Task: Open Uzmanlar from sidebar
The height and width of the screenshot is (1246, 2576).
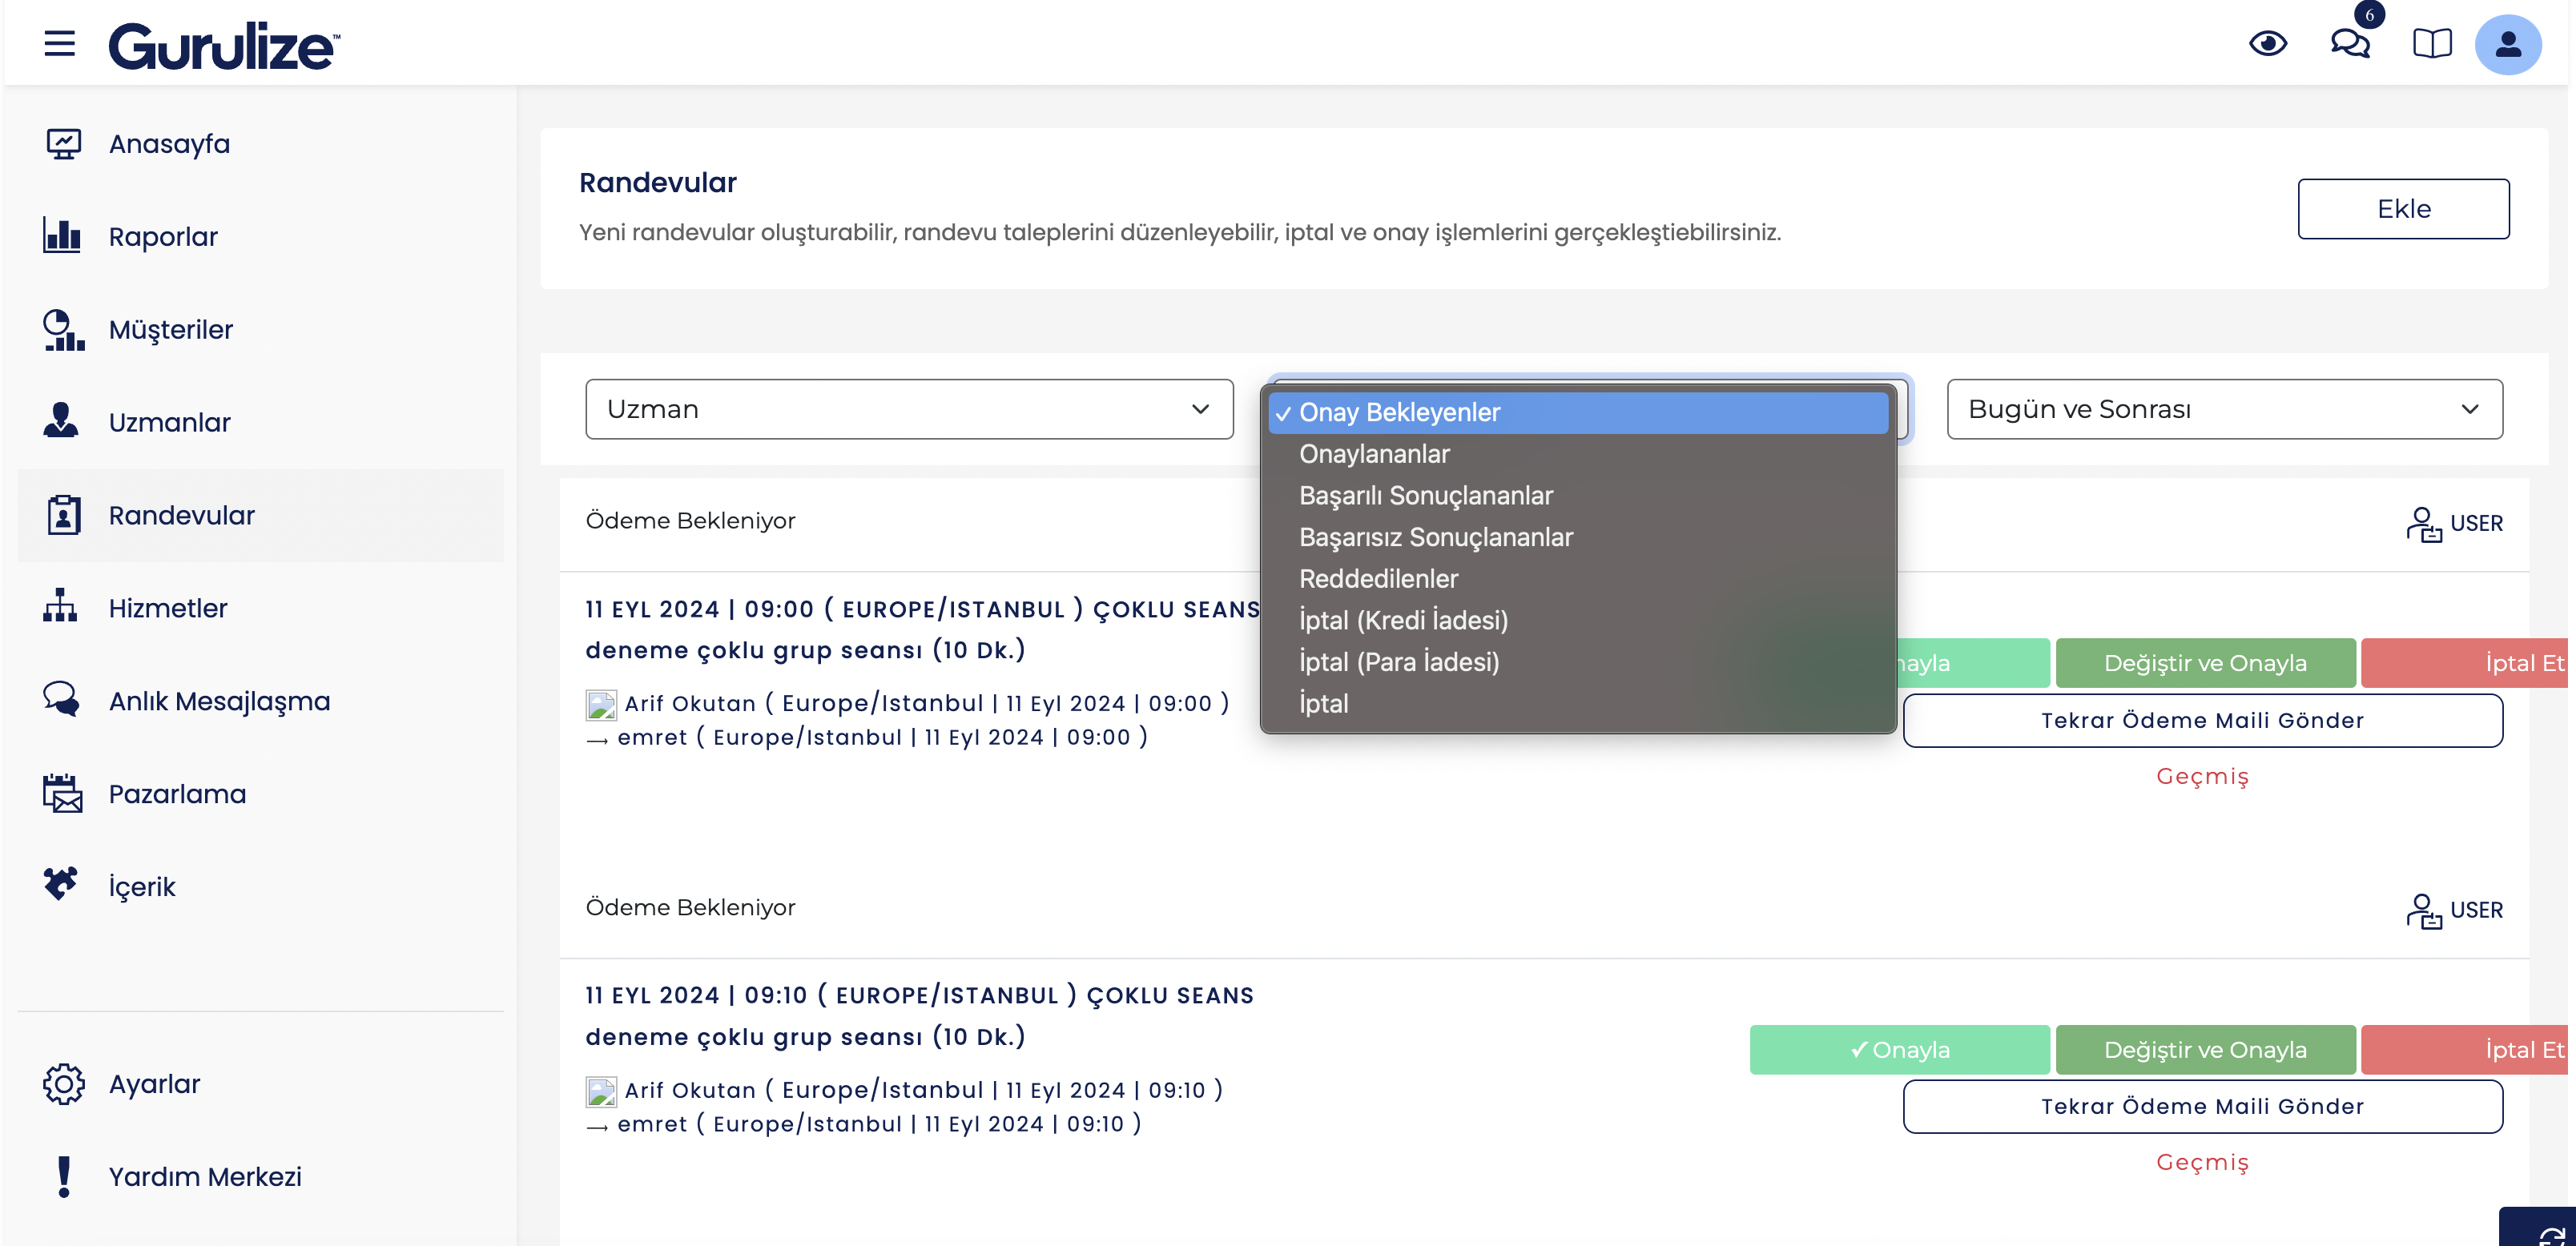Action: tap(170, 422)
